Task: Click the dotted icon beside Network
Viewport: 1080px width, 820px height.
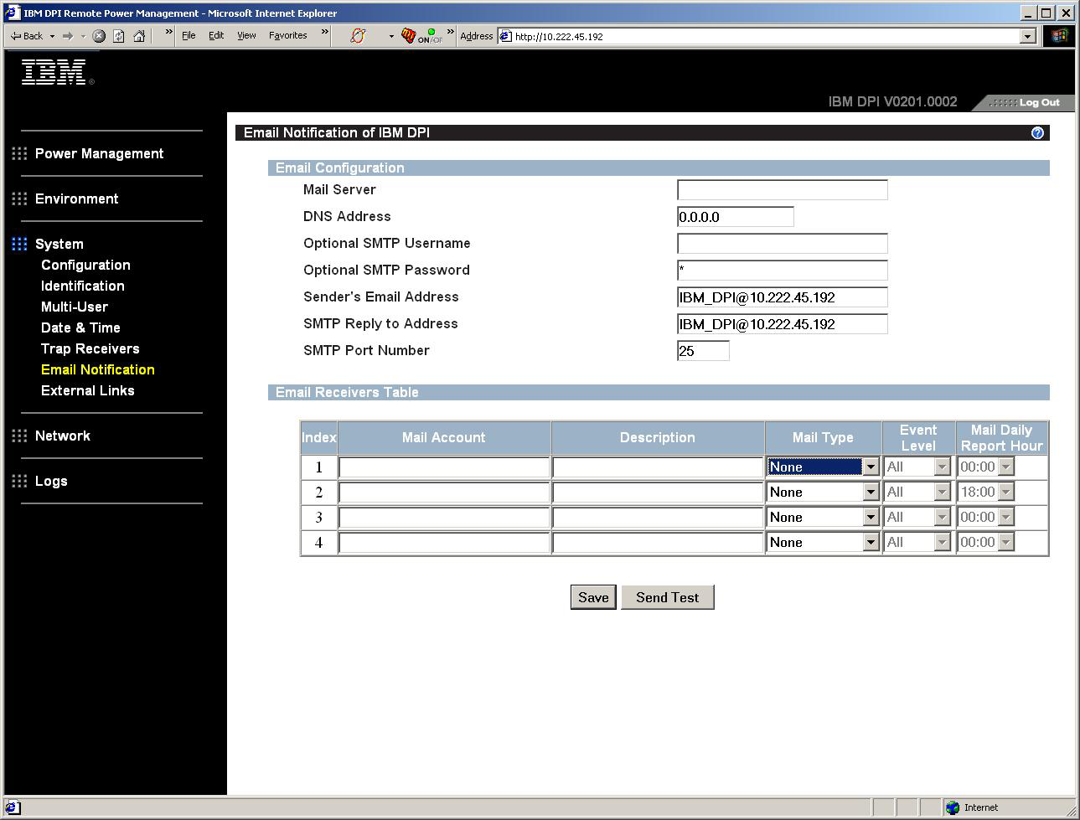Action: click(x=19, y=436)
